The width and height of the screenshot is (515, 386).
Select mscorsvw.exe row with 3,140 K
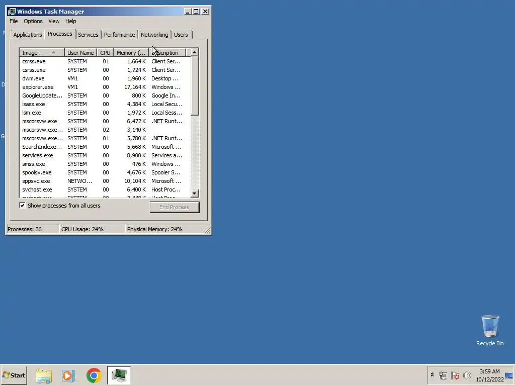[x=105, y=130]
